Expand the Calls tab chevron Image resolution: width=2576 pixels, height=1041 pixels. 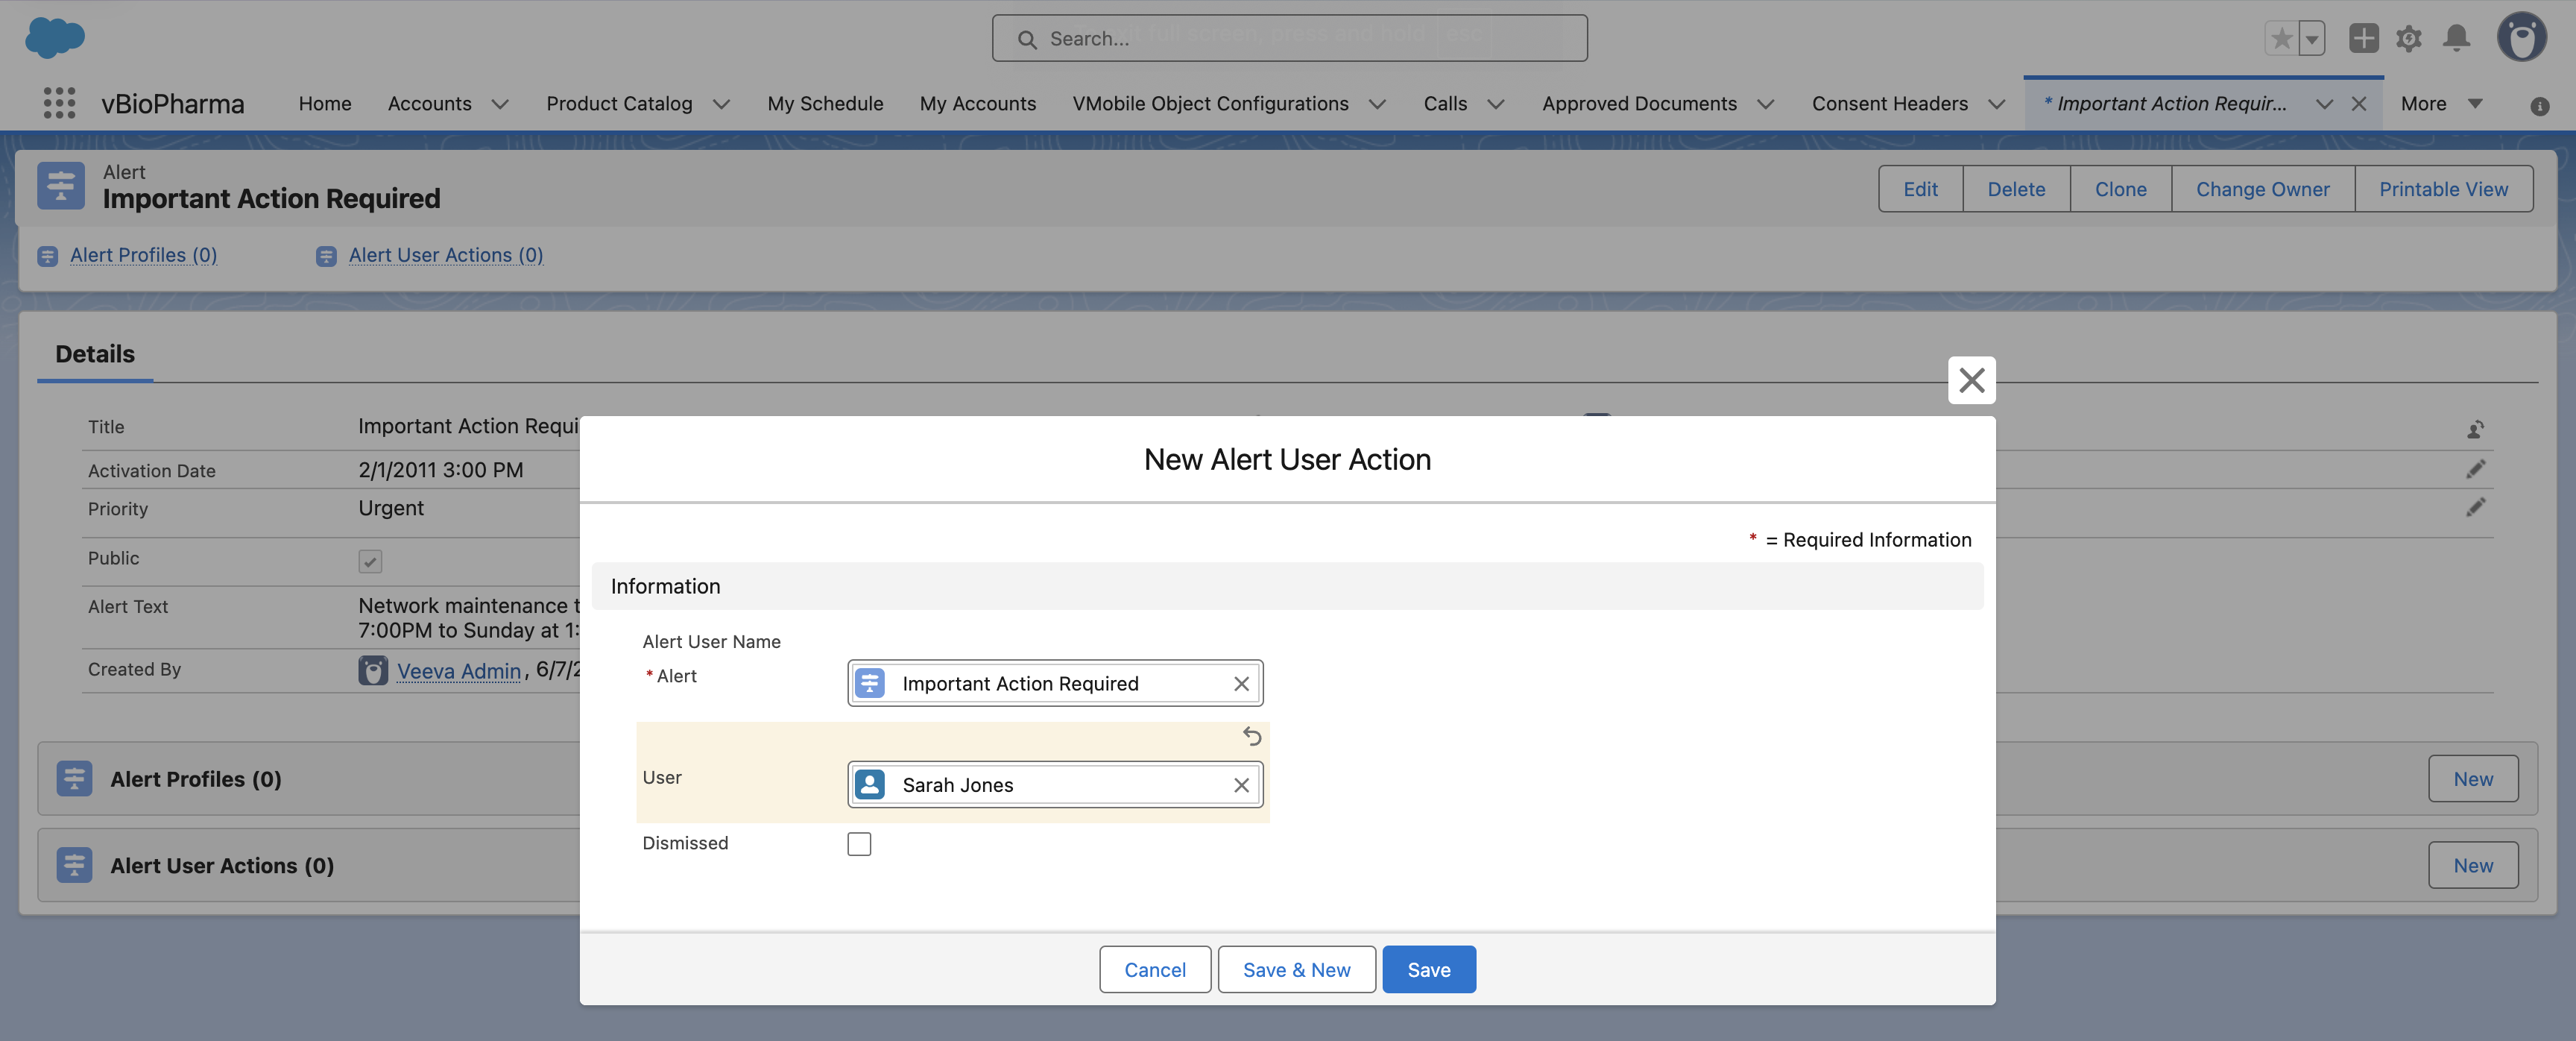pyautogui.click(x=1496, y=104)
